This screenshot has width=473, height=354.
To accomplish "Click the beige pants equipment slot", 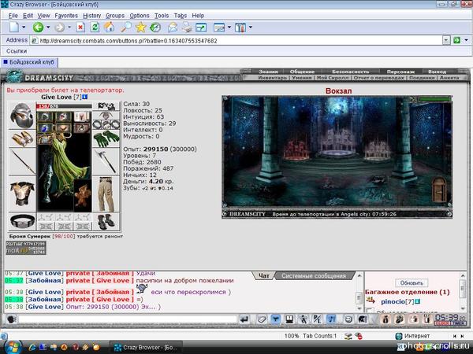I will click(106, 194).
